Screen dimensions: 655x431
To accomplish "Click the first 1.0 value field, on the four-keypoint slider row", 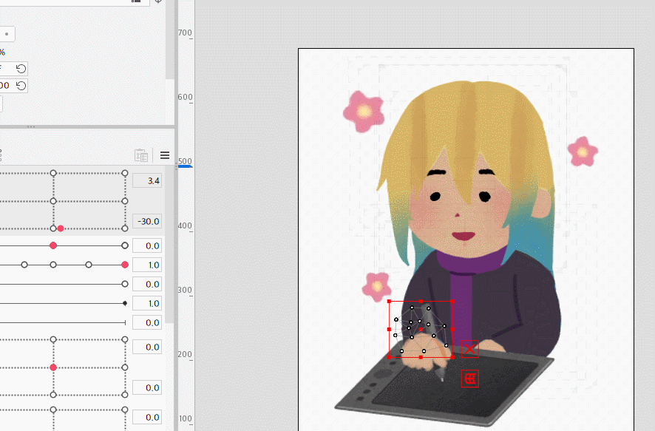I will pyautogui.click(x=147, y=265).
